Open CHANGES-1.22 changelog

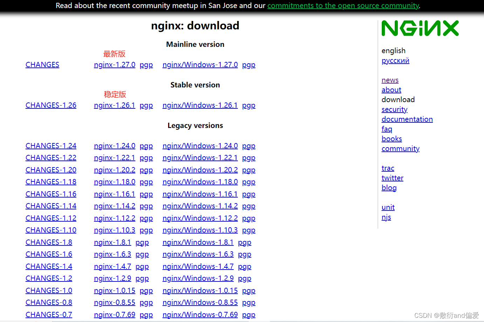tap(51, 158)
